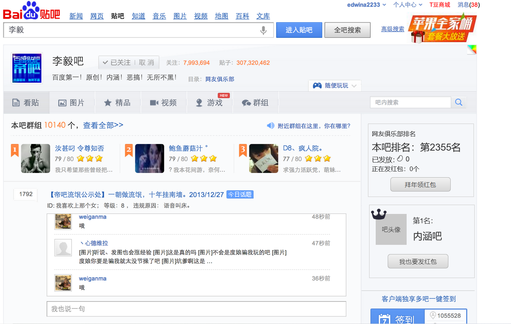Open the D8、疯人院。 group link
Image resolution: width=511 pixels, height=324 pixels.
pyautogui.click(x=303, y=148)
